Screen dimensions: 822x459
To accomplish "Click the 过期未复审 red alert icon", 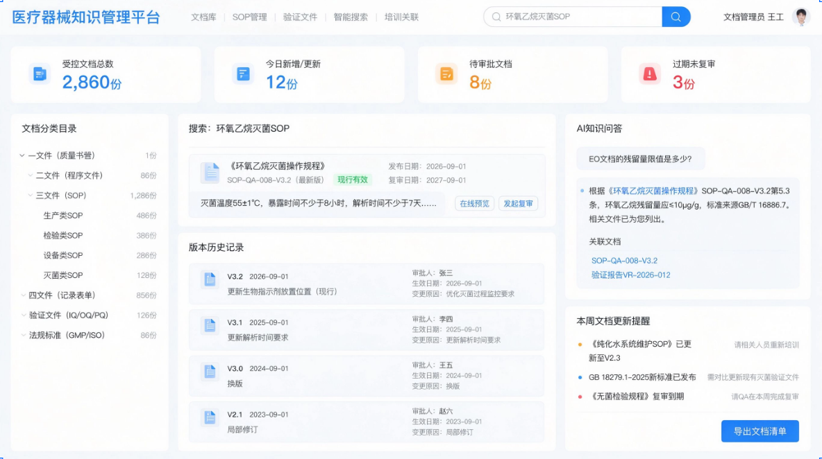I will (650, 74).
